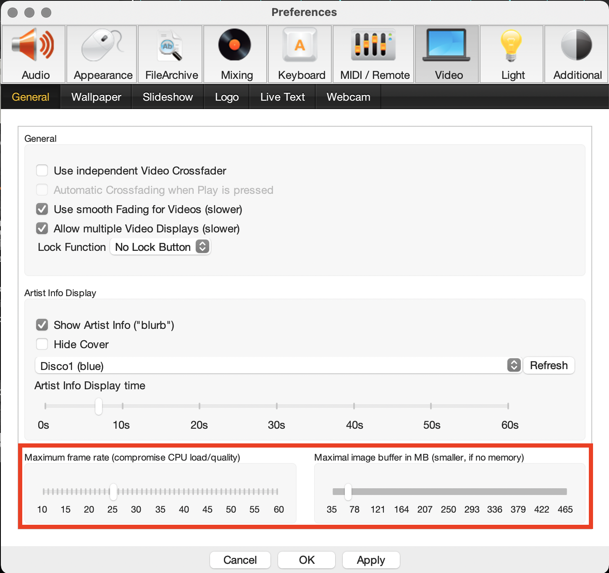609x573 pixels.
Task: Open the Additional preferences icon
Action: (x=577, y=45)
